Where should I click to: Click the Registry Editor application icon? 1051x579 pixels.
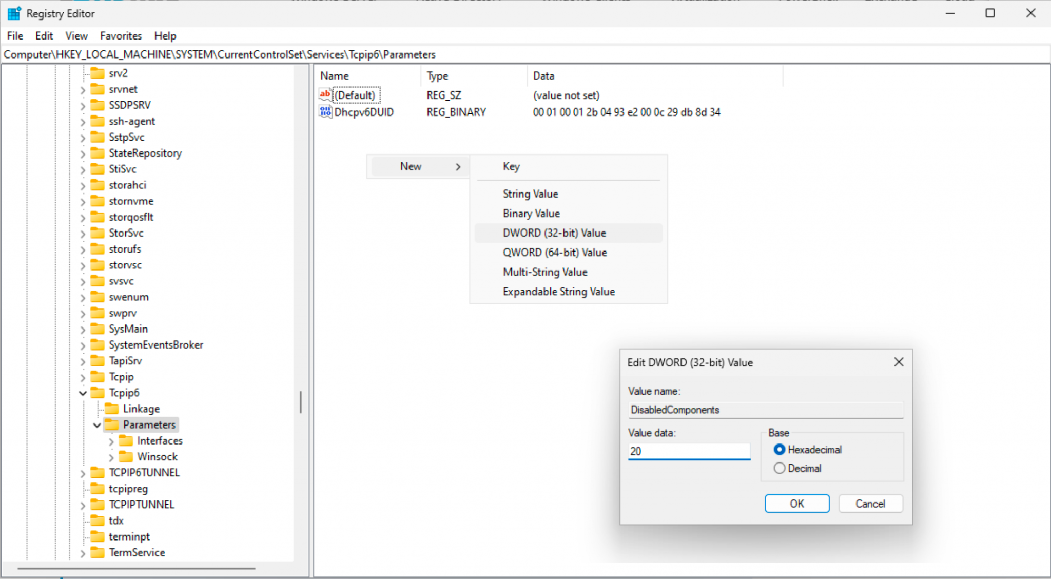click(x=14, y=13)
